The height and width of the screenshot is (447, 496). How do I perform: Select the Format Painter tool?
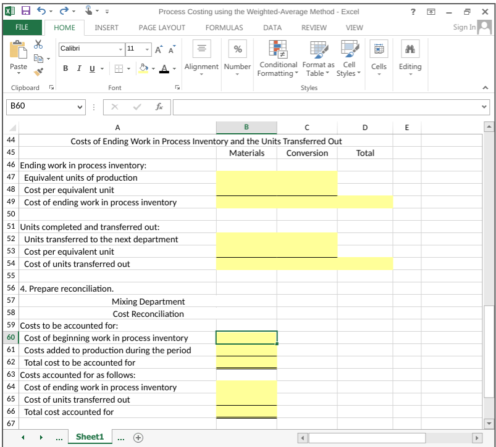[40, 73]
